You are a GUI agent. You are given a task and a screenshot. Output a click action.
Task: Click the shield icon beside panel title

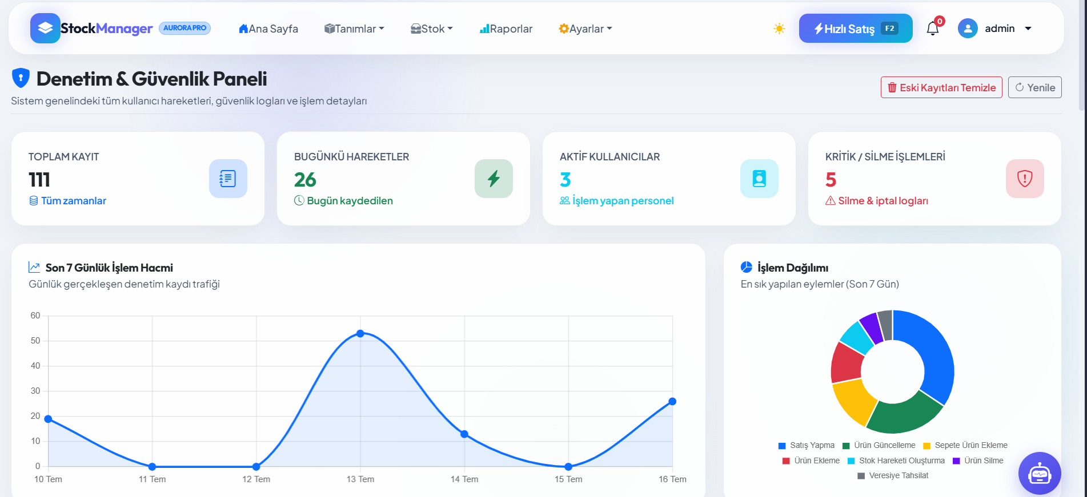pos(21,78)
